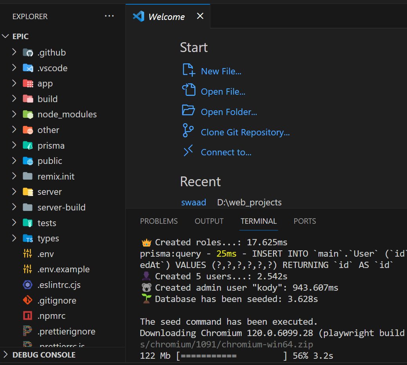Click the New File... link

221,71
